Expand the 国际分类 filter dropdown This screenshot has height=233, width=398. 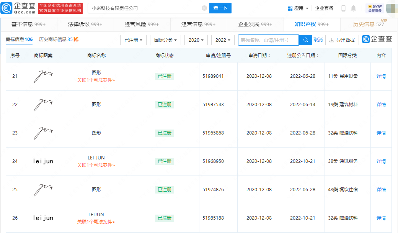tap(165, 40)
